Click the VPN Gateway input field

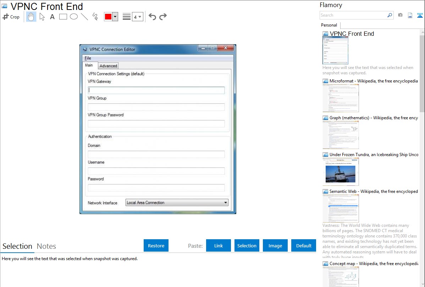point(156,90)
